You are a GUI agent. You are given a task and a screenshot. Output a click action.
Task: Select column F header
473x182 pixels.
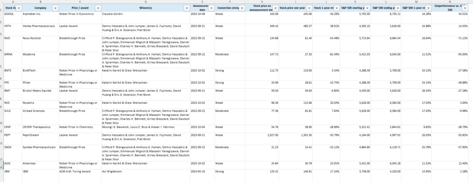[230, 2]
